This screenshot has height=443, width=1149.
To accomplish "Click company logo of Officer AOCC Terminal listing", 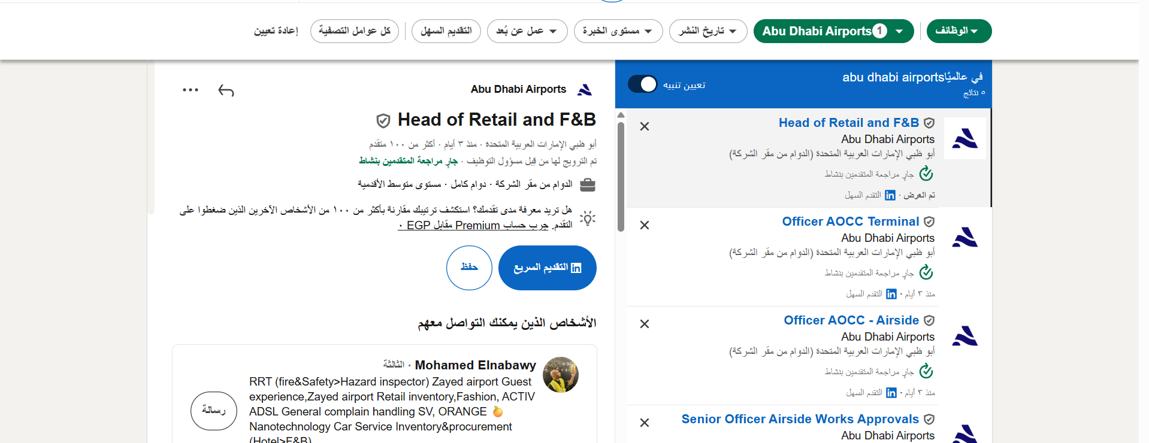I will (965, 237).
